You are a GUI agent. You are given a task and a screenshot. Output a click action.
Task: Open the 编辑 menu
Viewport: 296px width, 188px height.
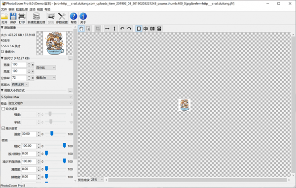click(x=11, y=9)
